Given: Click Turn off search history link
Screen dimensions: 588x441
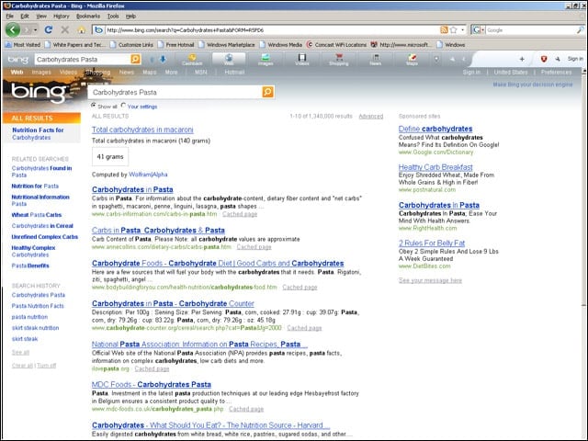Looking at the screenshot, I should point(47,366).
